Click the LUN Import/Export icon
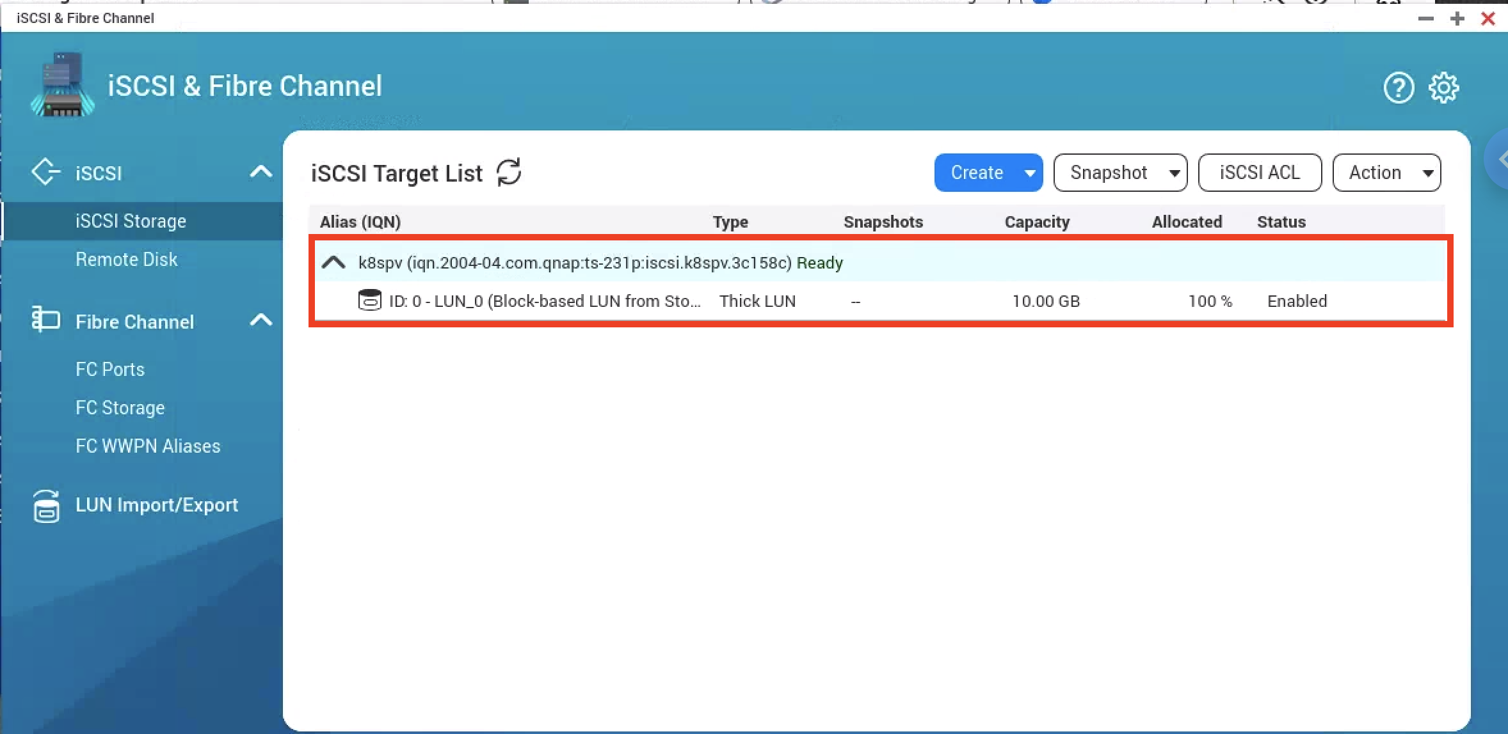 (x=46, y=506)
